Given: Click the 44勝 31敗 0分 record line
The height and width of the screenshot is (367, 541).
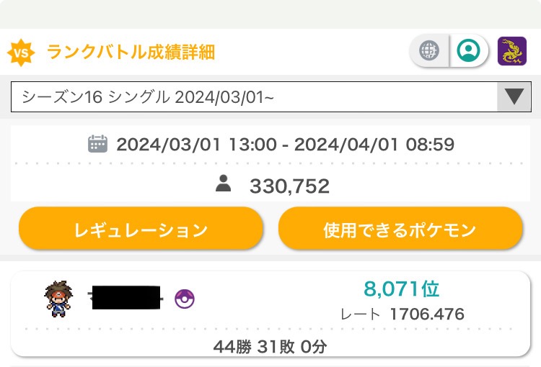Looking at the screenshot, I should tap(270, 346).
